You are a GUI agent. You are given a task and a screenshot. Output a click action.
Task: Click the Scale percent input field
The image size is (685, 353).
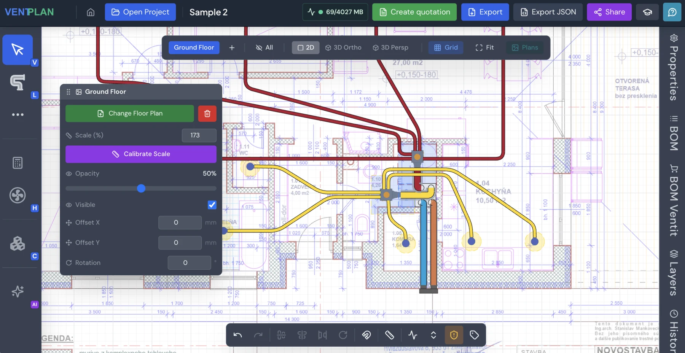point(199,135)
